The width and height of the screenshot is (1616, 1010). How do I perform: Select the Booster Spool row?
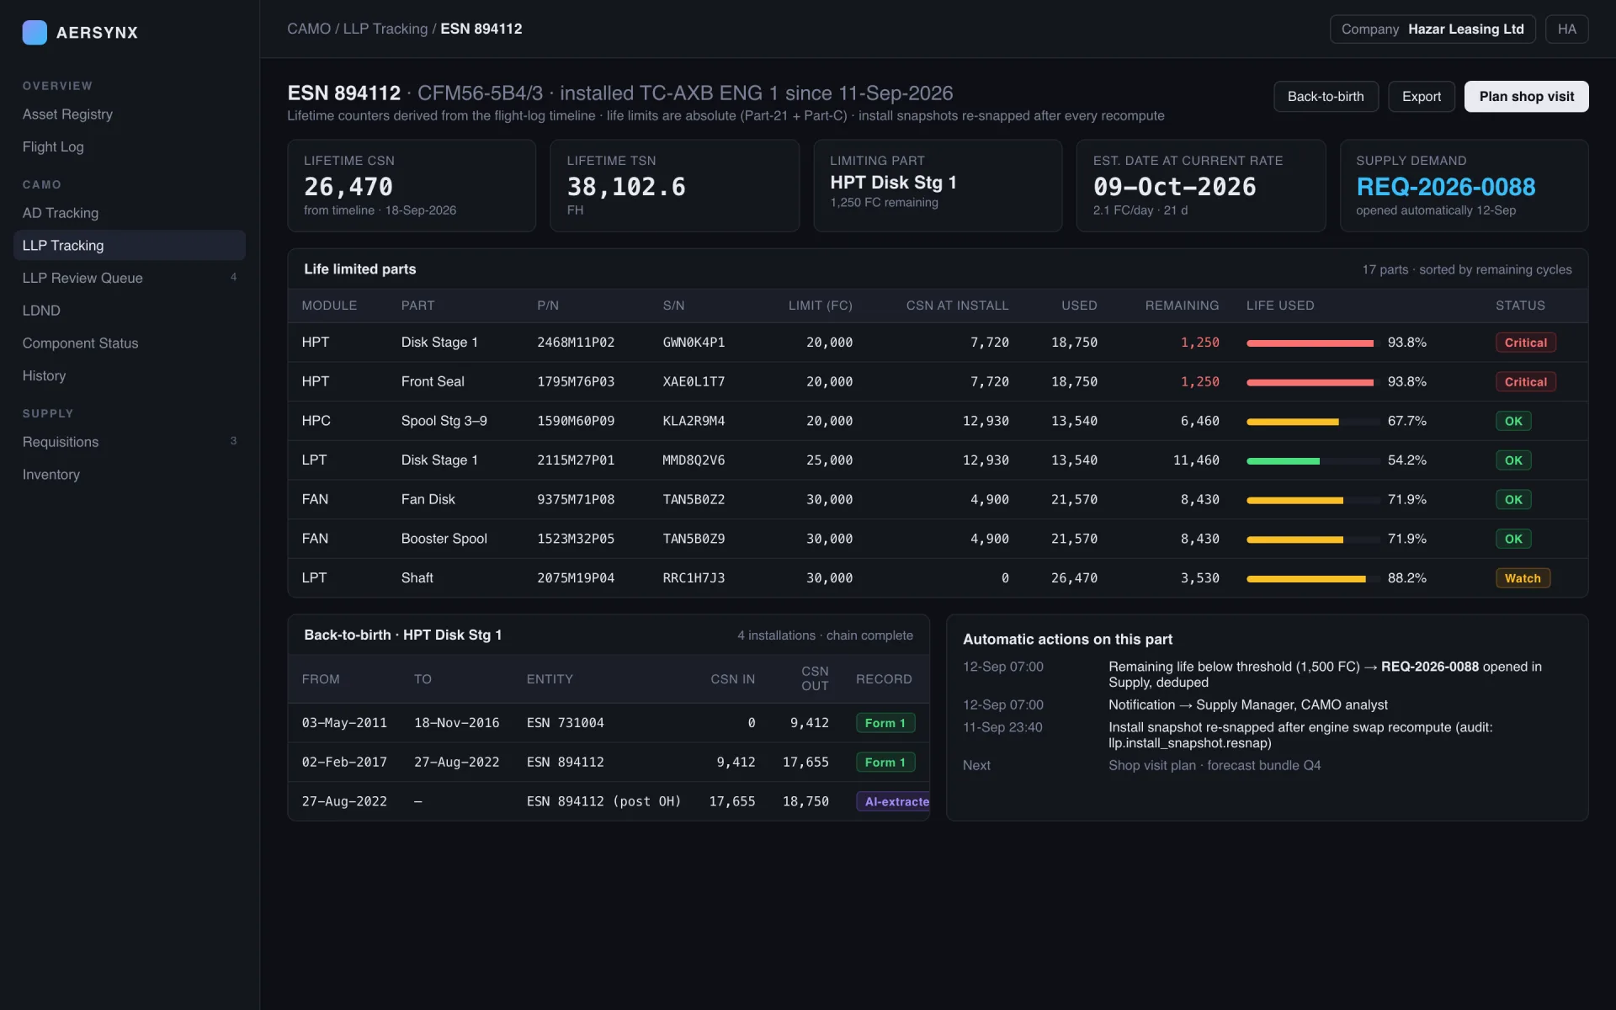point(938,539)
